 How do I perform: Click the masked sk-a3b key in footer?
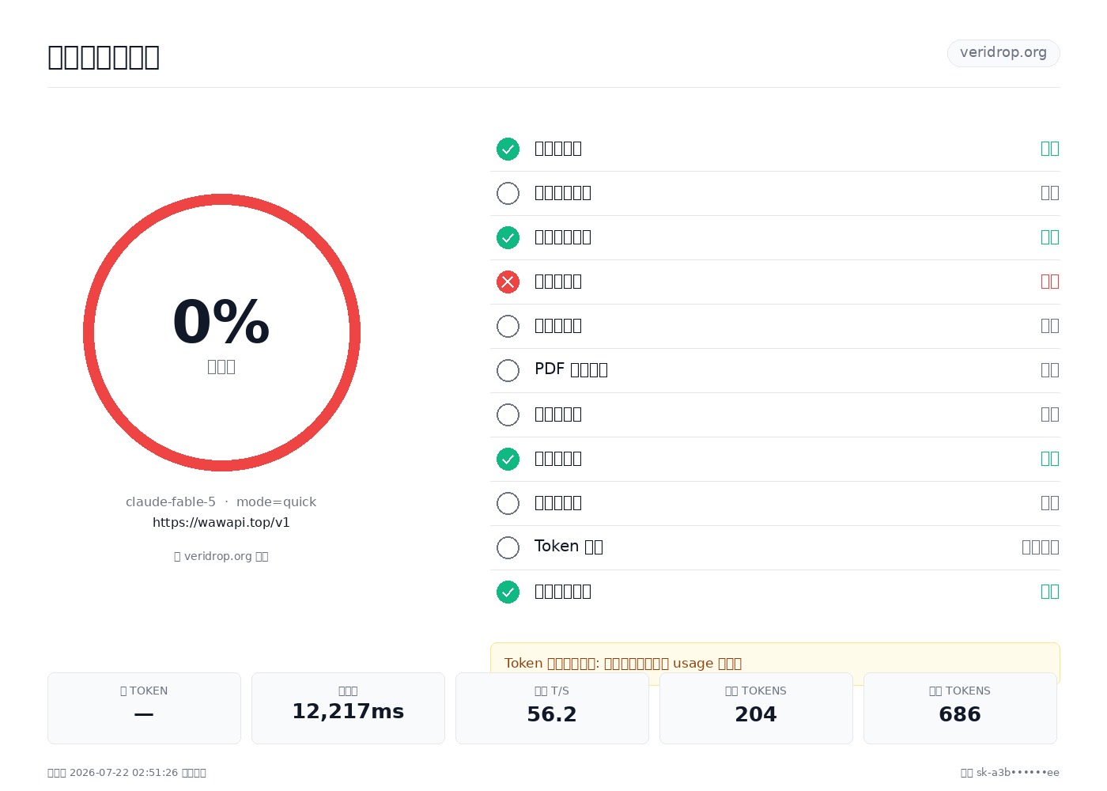[x=1010, y=773]
